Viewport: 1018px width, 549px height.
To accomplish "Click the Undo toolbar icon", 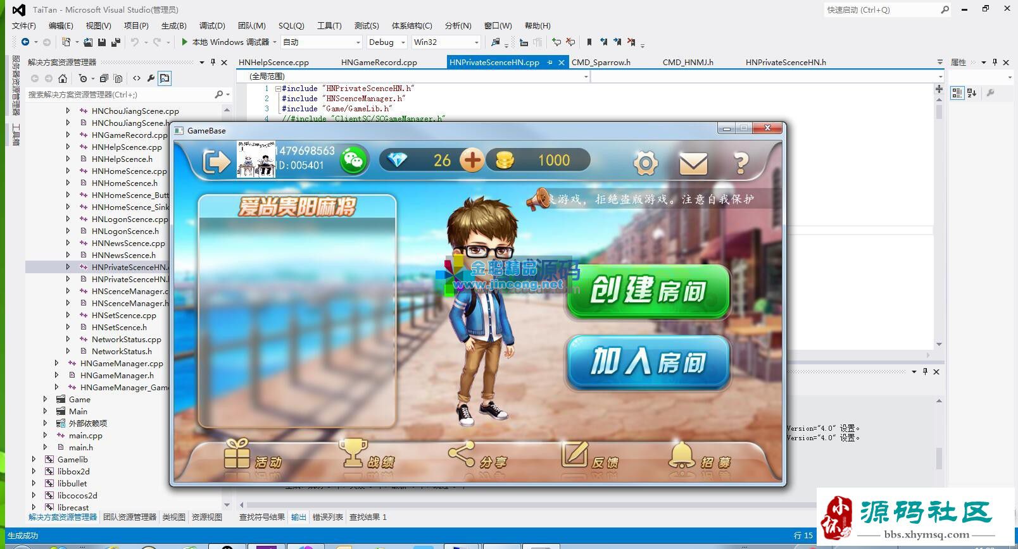I will click(x=134, y=42).
